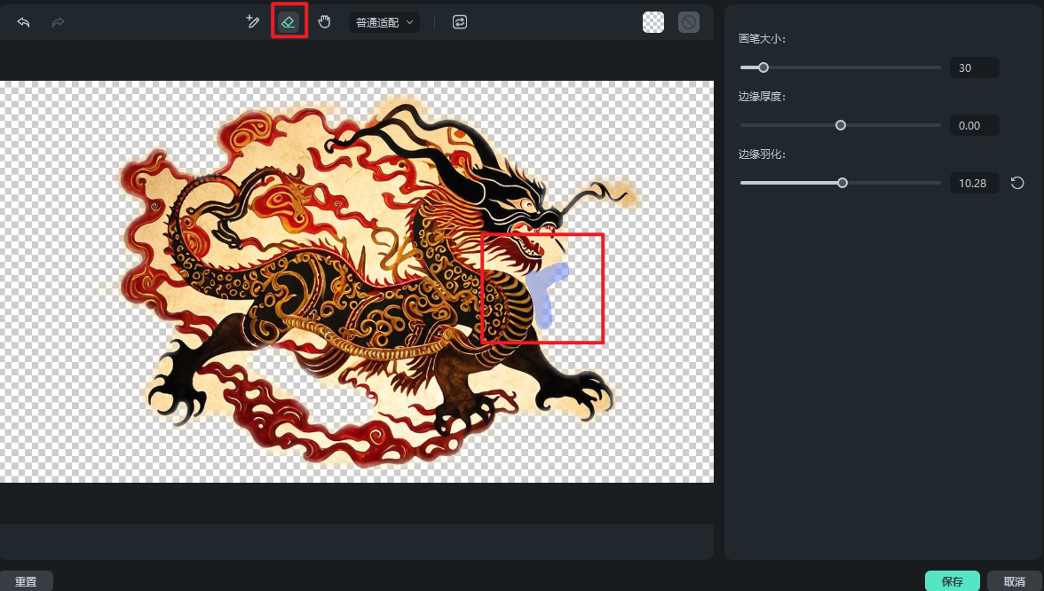Edit the edge feather value 10.28
The height and width of the screenshot is (591, 1044).
pyautogui.click(x=974, y=183)
